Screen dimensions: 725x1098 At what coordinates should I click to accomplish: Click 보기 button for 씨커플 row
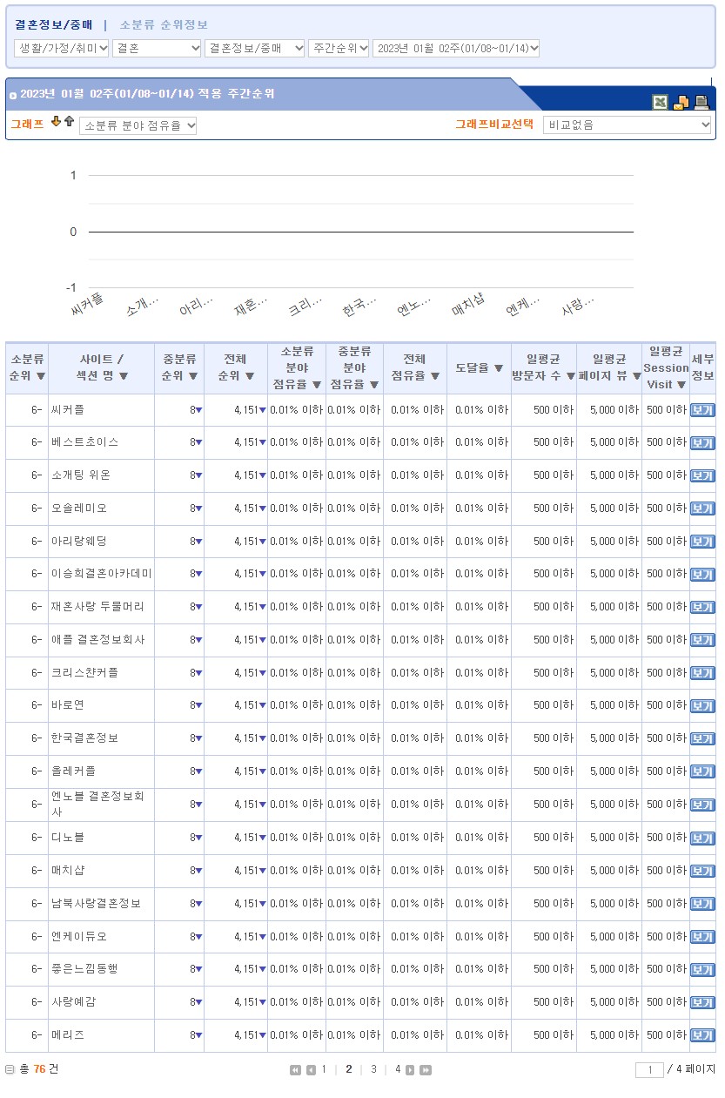(702, 410)
